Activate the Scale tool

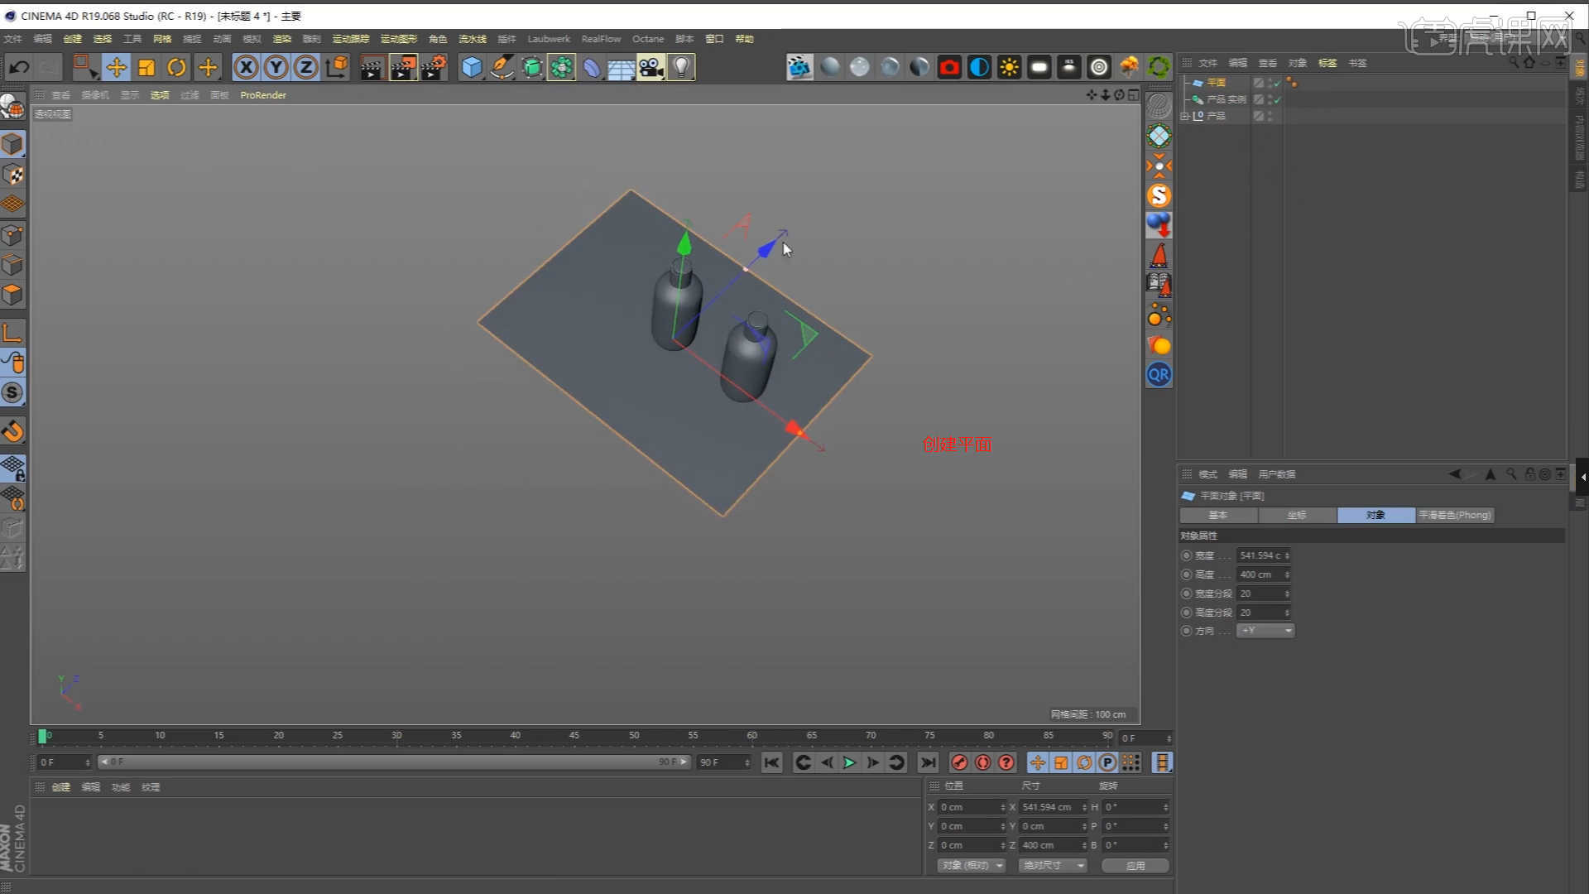pyautogui.click(x=146, y=67)
